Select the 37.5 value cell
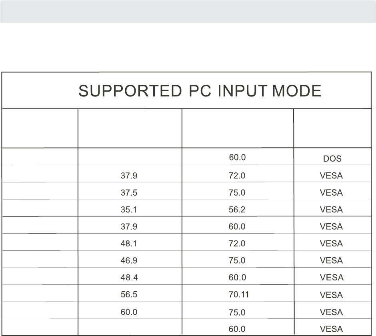This screenshot has height=336, width=376. [x=129, y=192]
